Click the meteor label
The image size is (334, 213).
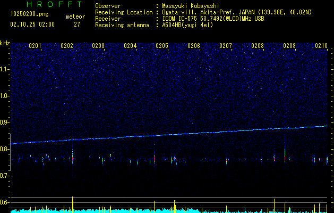[75, 17]
